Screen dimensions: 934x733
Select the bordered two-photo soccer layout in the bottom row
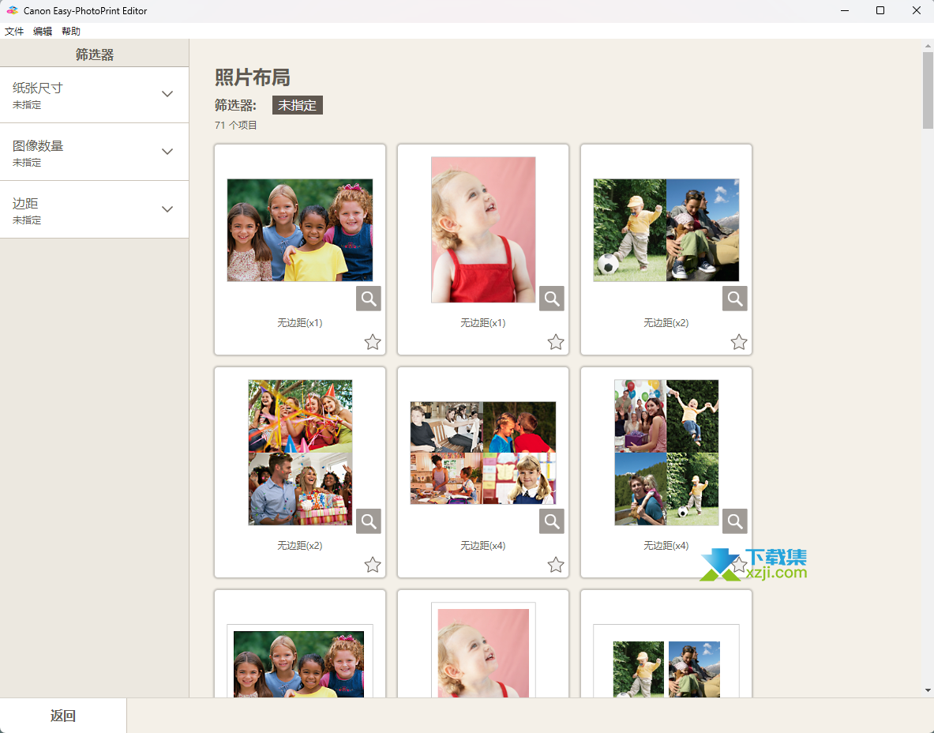point(666,661)
